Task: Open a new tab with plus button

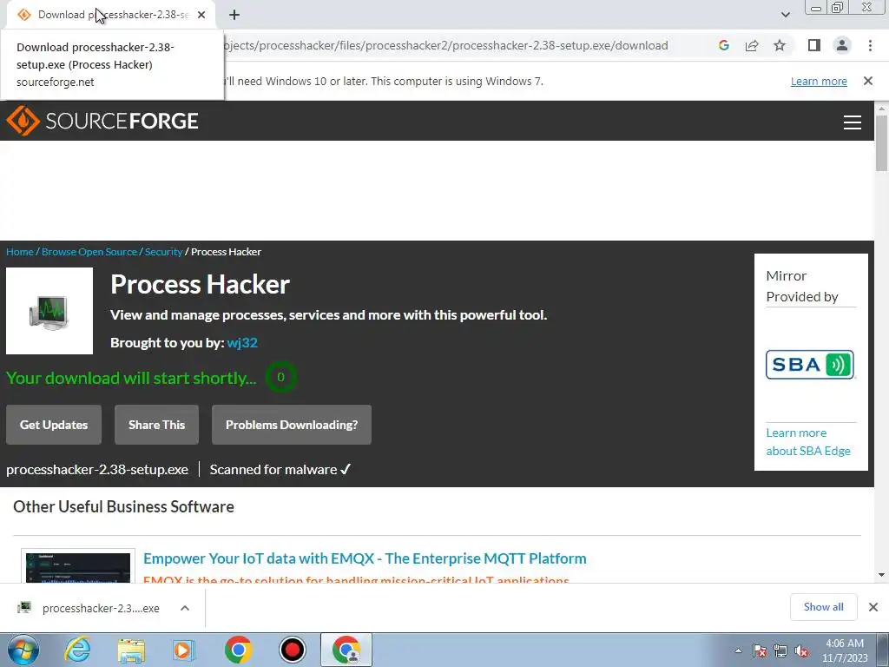Action: pyautogui.click(x=234, y=15)
